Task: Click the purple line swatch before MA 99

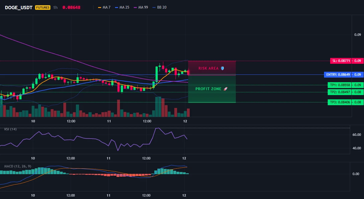Action: pos(135,7)
